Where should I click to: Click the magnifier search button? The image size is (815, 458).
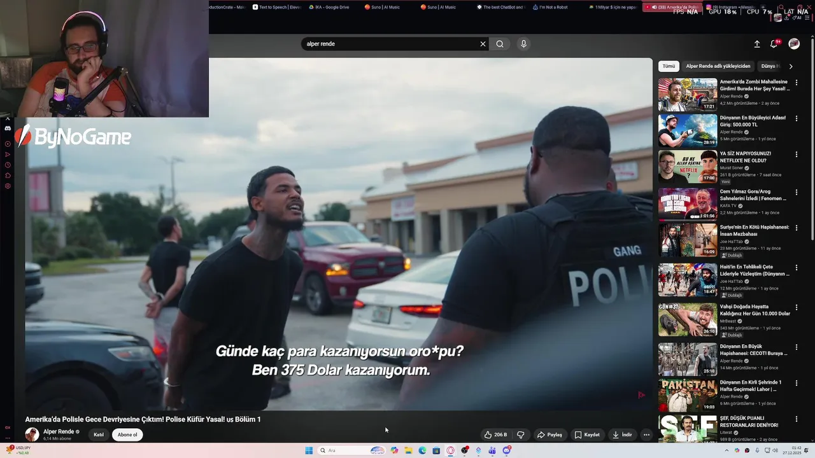(500, 44)
